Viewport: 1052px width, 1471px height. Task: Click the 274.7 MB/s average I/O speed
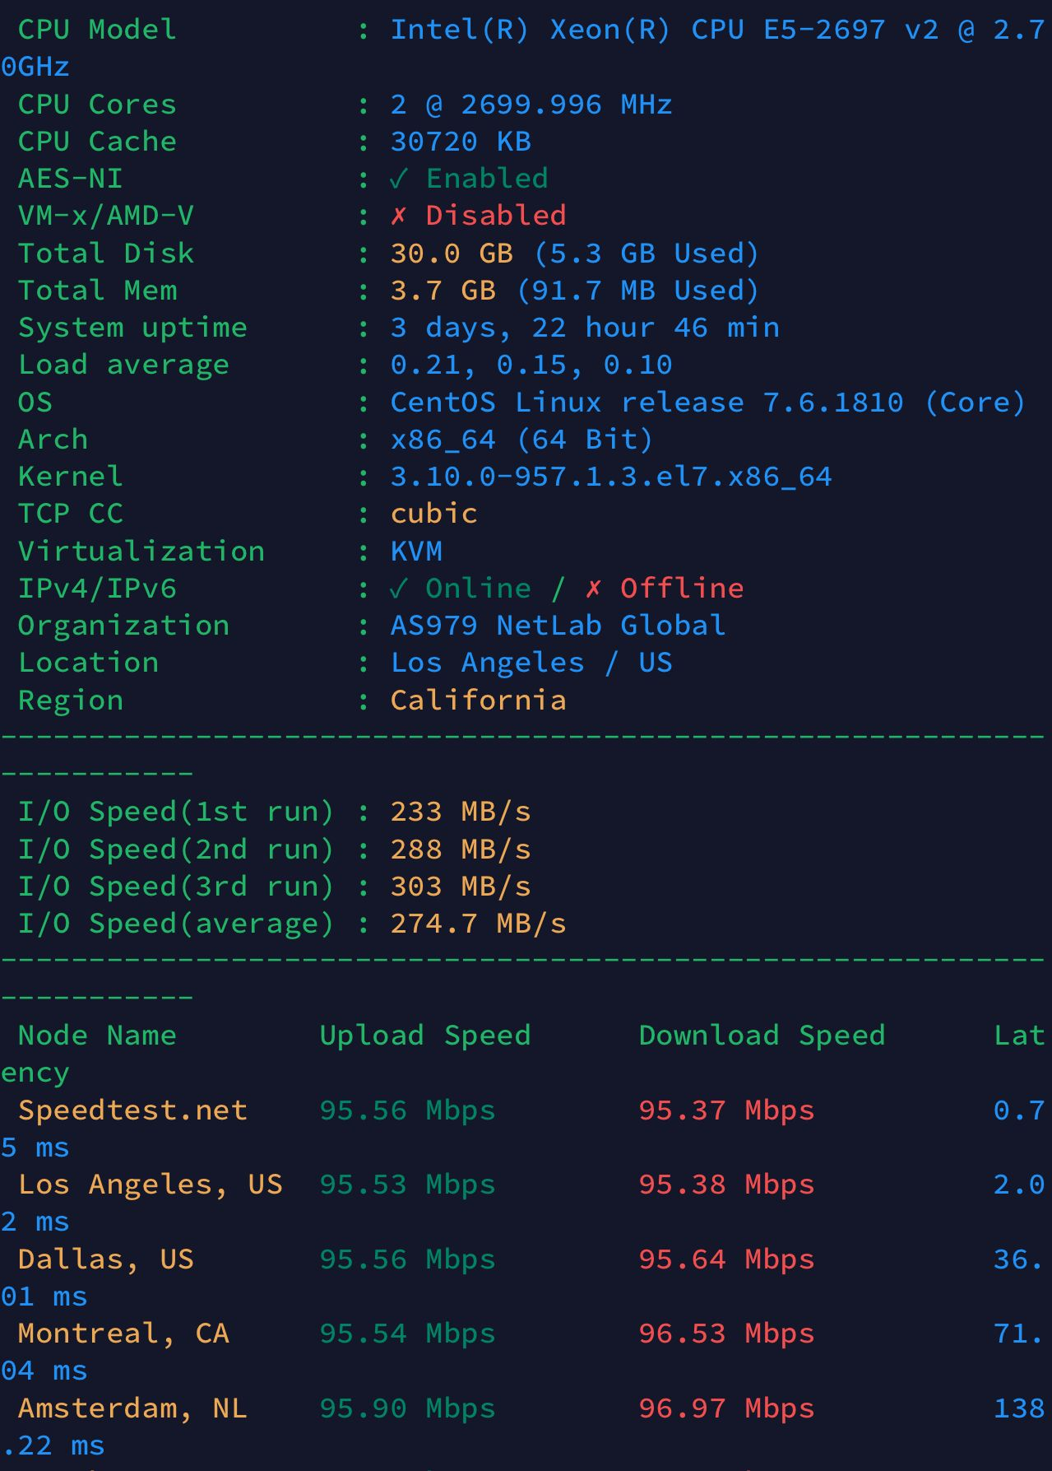coord(478,924)
